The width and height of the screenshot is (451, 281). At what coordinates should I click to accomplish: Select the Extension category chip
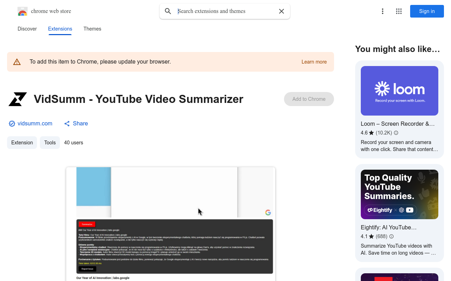click(22, 143)
